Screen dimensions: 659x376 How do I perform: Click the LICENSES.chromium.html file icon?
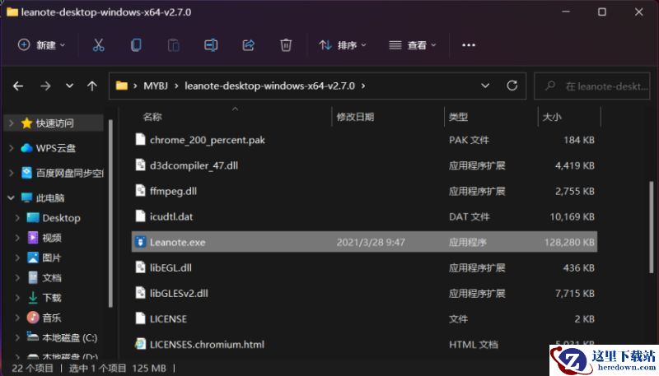click(x=140, y=345)
